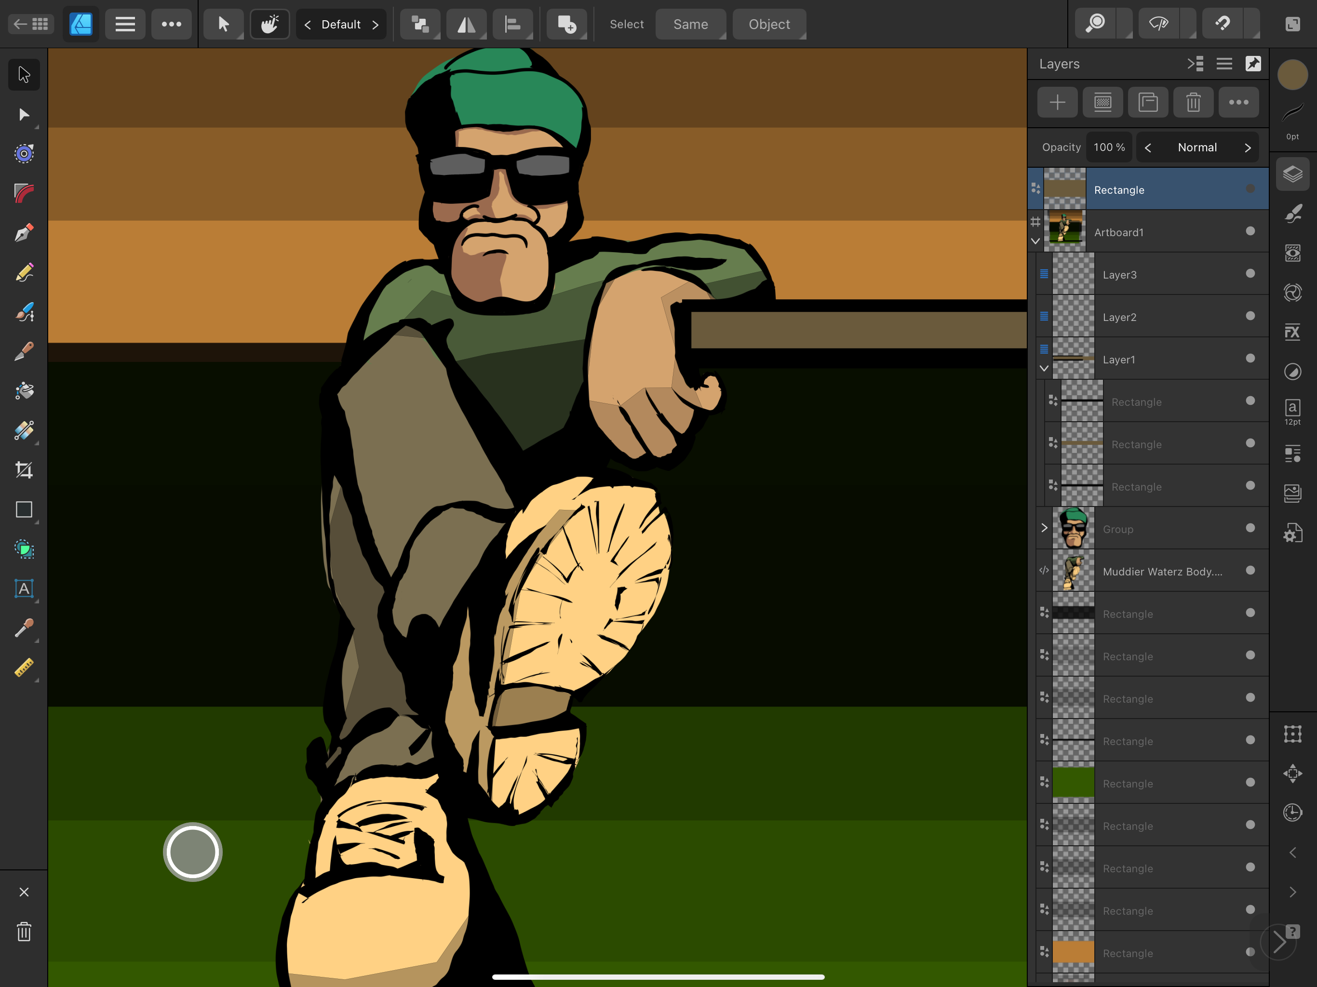The width and height of the screenshot is (1317, 987).
Task: Select the Rectangle shape tool
Action: coord(24,509)
